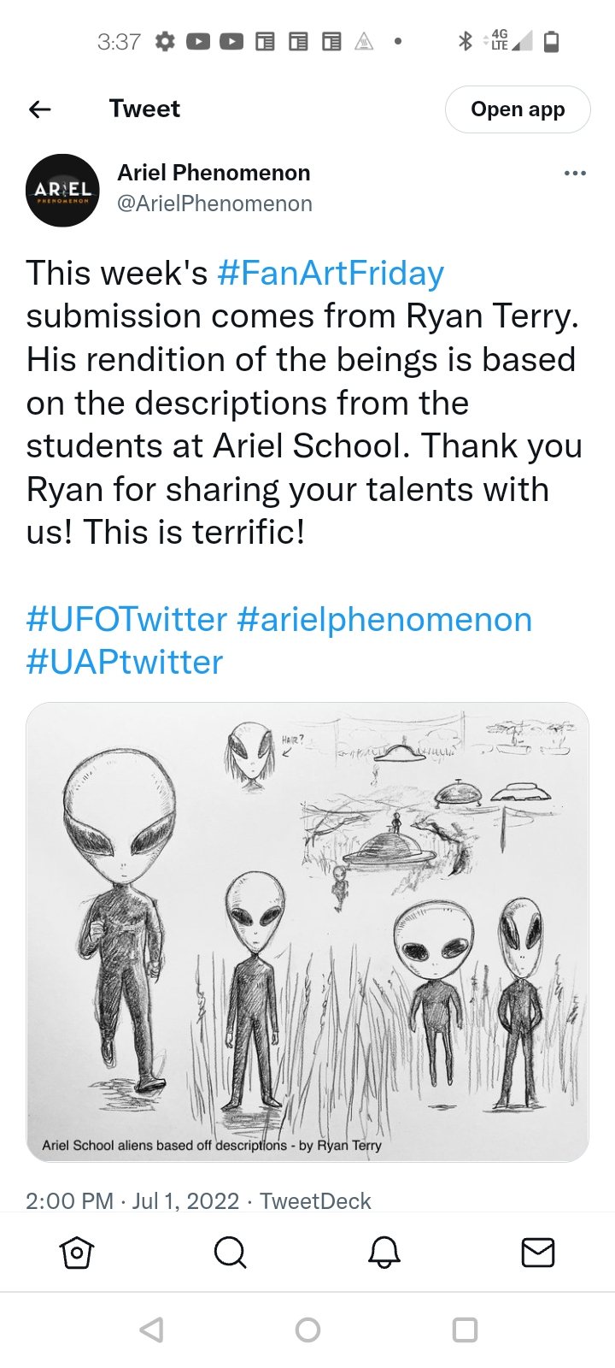Open the Messages envelope tab
Viewport: 615px width, 1368px height.
[537, 1253]
